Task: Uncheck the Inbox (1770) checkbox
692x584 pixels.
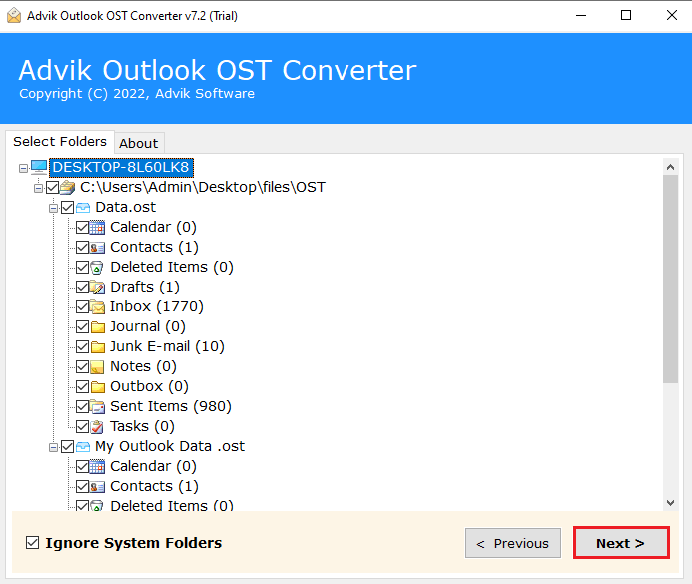Action: 83,307
